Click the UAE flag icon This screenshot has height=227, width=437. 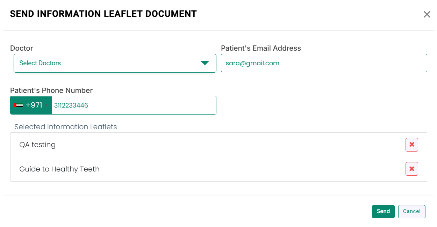(19, 105)
